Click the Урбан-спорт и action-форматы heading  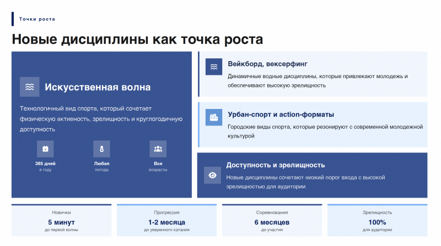(281, 114)
